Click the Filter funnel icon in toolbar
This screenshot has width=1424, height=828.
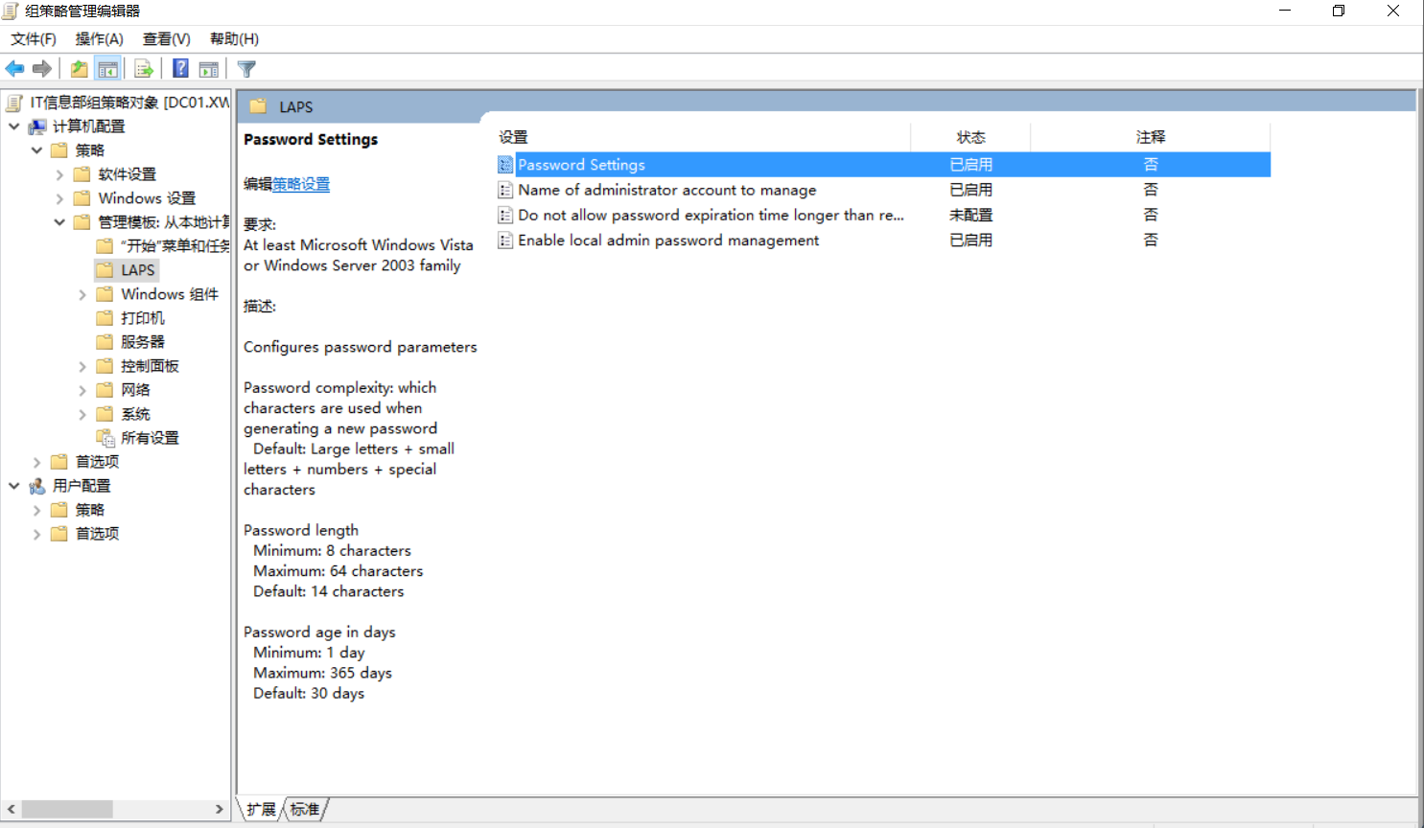click(x=246, y=69)
